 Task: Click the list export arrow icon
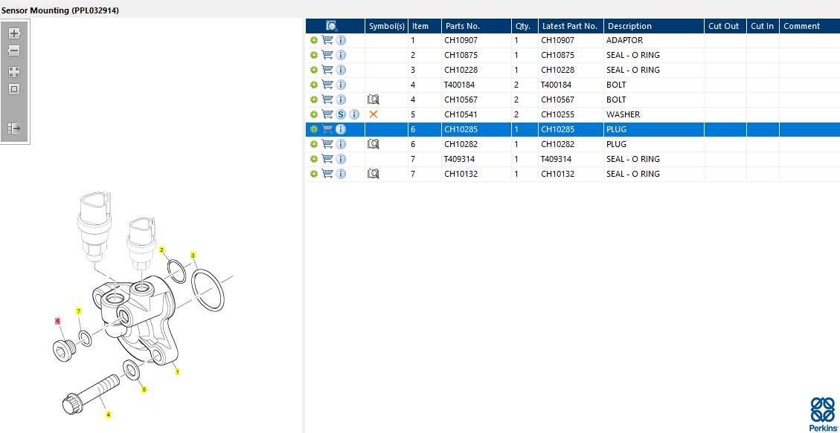[14, 128]
